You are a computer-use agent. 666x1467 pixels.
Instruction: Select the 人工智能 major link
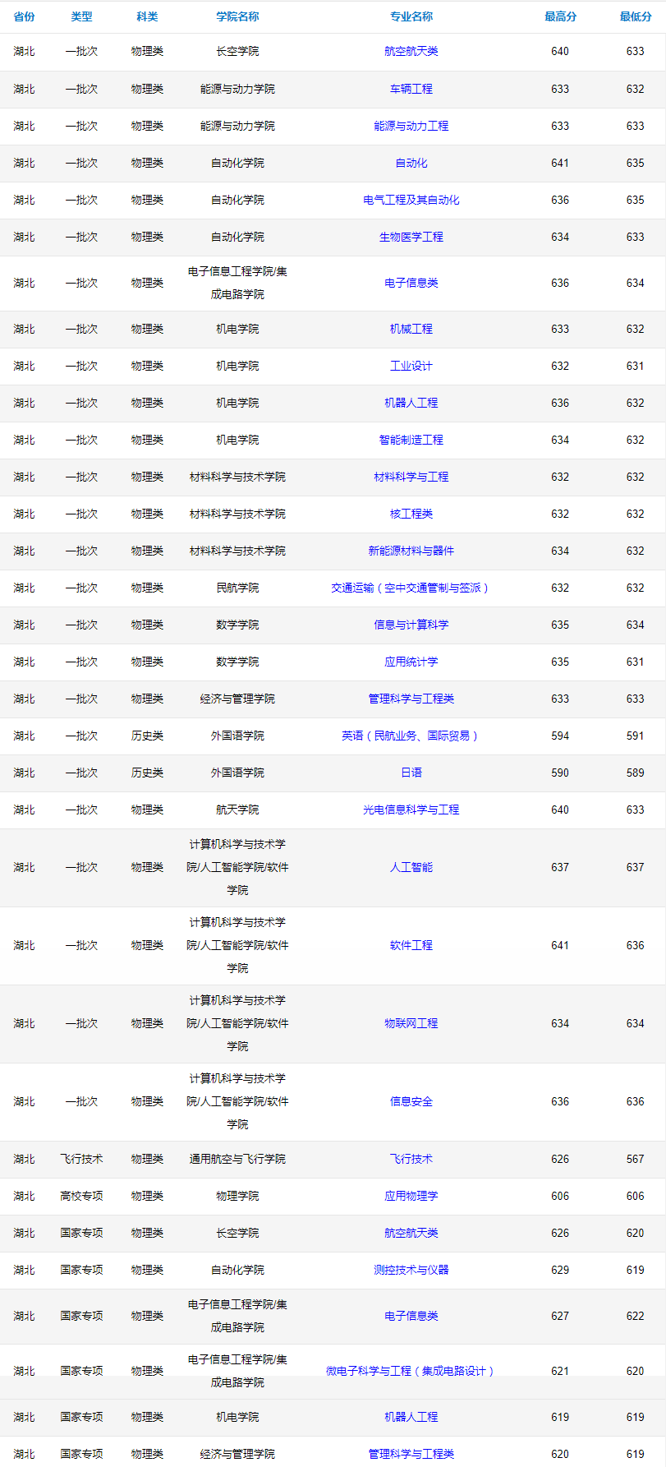click(411, 867)
